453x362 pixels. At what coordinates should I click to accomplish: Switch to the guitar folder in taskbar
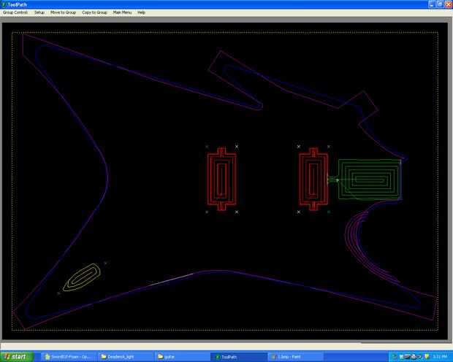pyautogui.click(x=181, y=357)
